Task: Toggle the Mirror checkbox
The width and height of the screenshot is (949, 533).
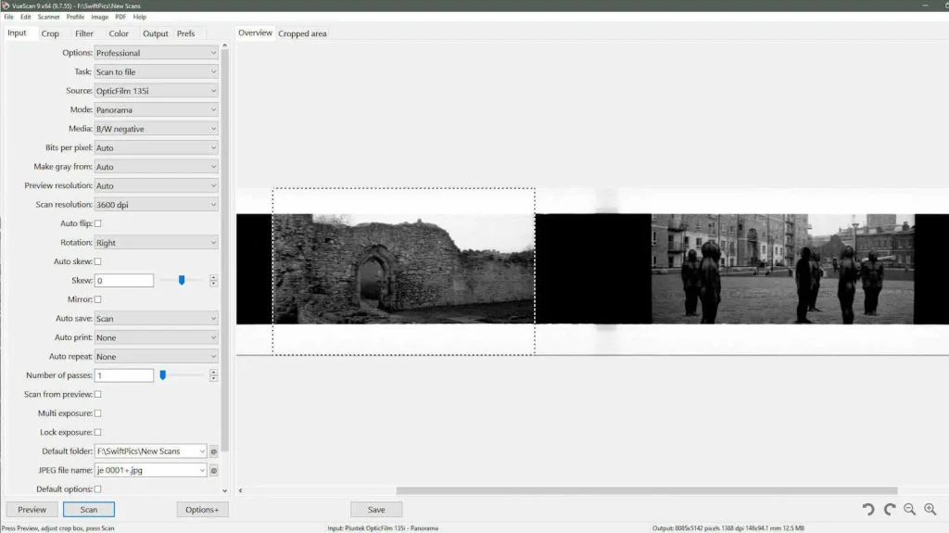Action: click(x=97, y=299)
